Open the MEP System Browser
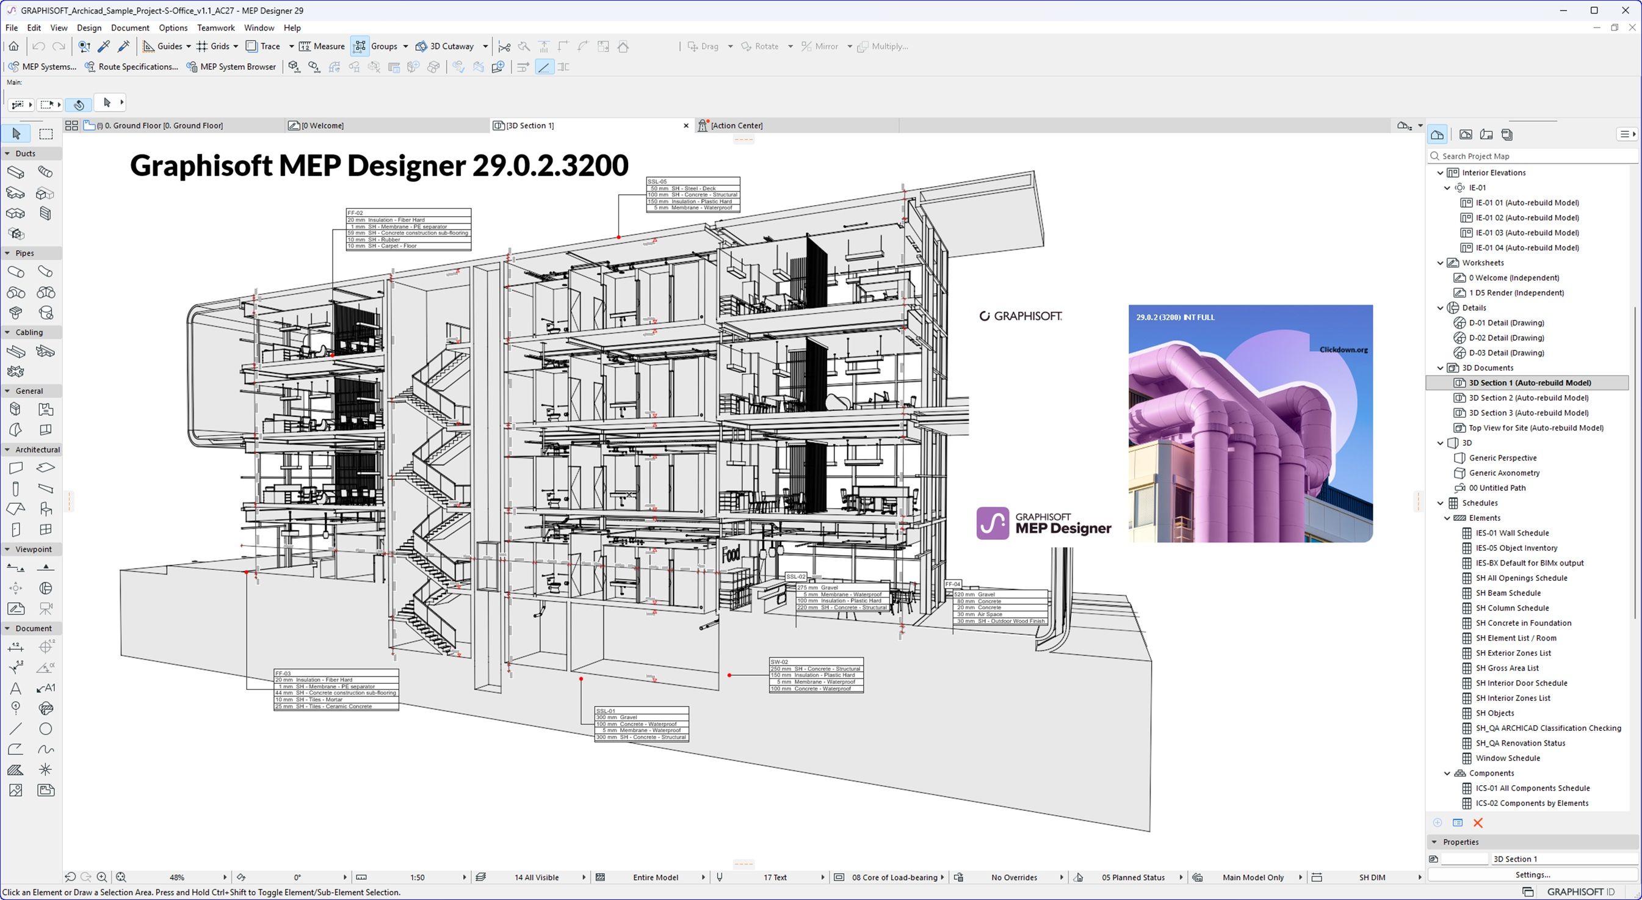Viewport: 1642px width, 900px height. click(231, 67)
